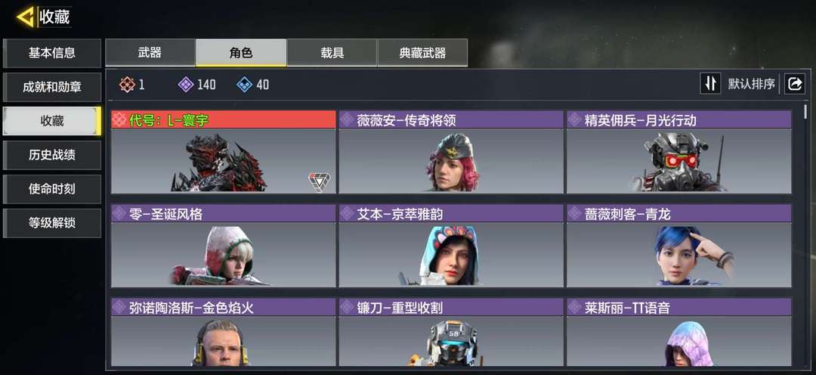Select the red legendary rarity filter icon
The width and height of the screenshot is (816, 375).
pos(128,85)
